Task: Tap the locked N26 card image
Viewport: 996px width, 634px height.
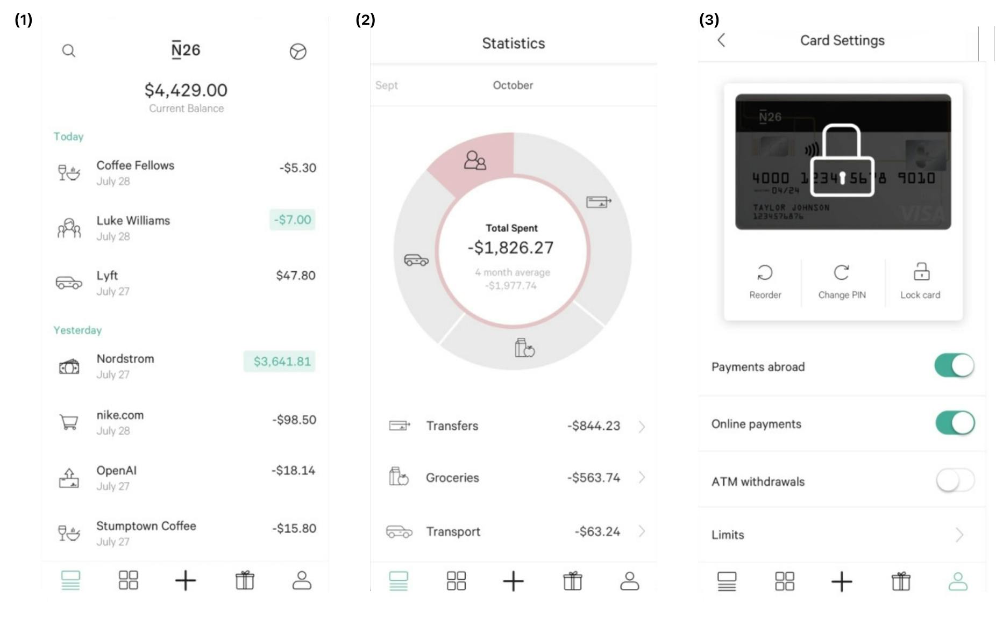Action: pos(843,162)
